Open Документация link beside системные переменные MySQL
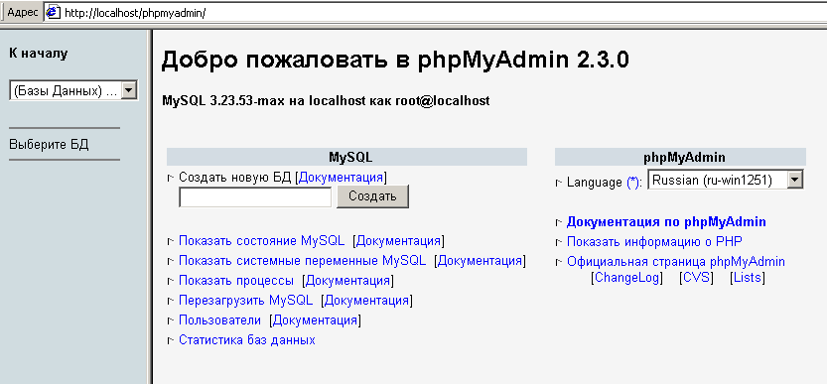 coord(480,261)
